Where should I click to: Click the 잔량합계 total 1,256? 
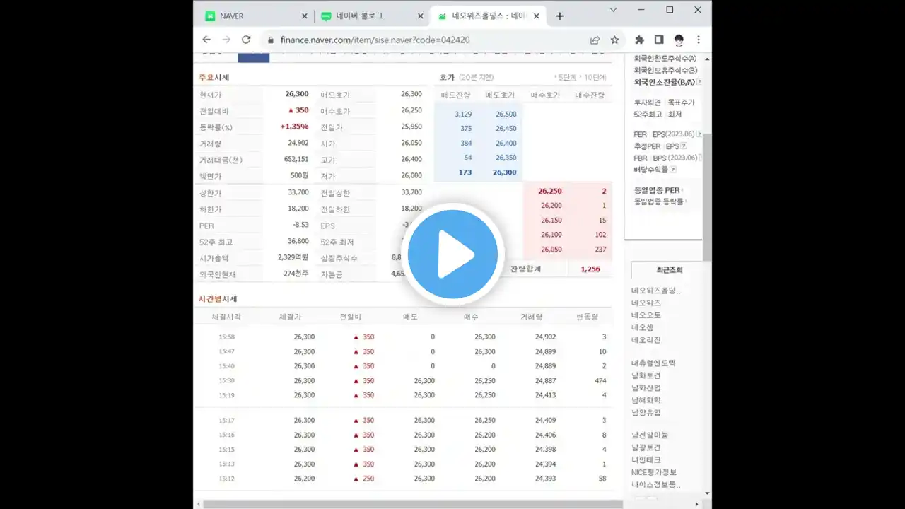[590, 269]
